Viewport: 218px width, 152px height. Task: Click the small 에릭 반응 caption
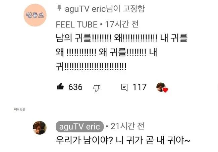pos(19,109)
